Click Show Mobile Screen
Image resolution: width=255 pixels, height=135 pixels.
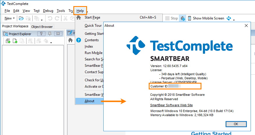tap(206, 18)
